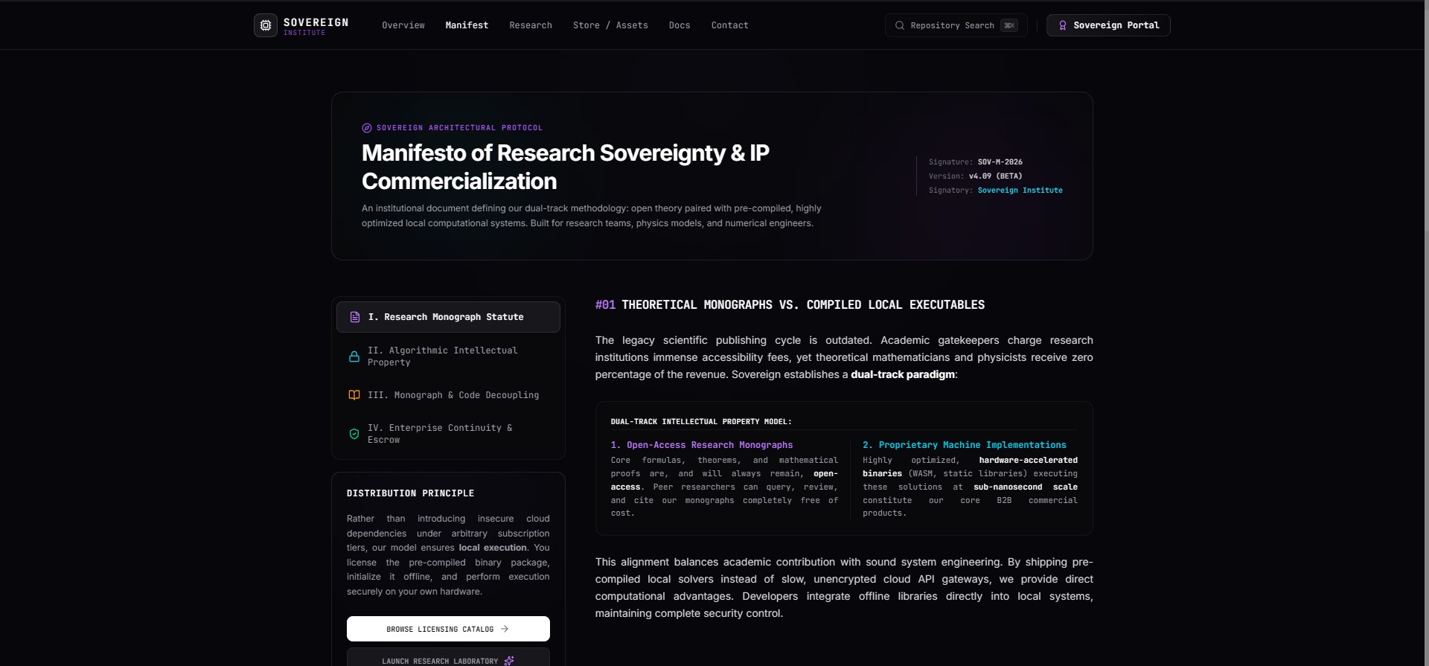The height and width of the screenshot is (666, 1429).
Task: Click the Sovereign Institute chip logo icon
Action: coord(266,25)
